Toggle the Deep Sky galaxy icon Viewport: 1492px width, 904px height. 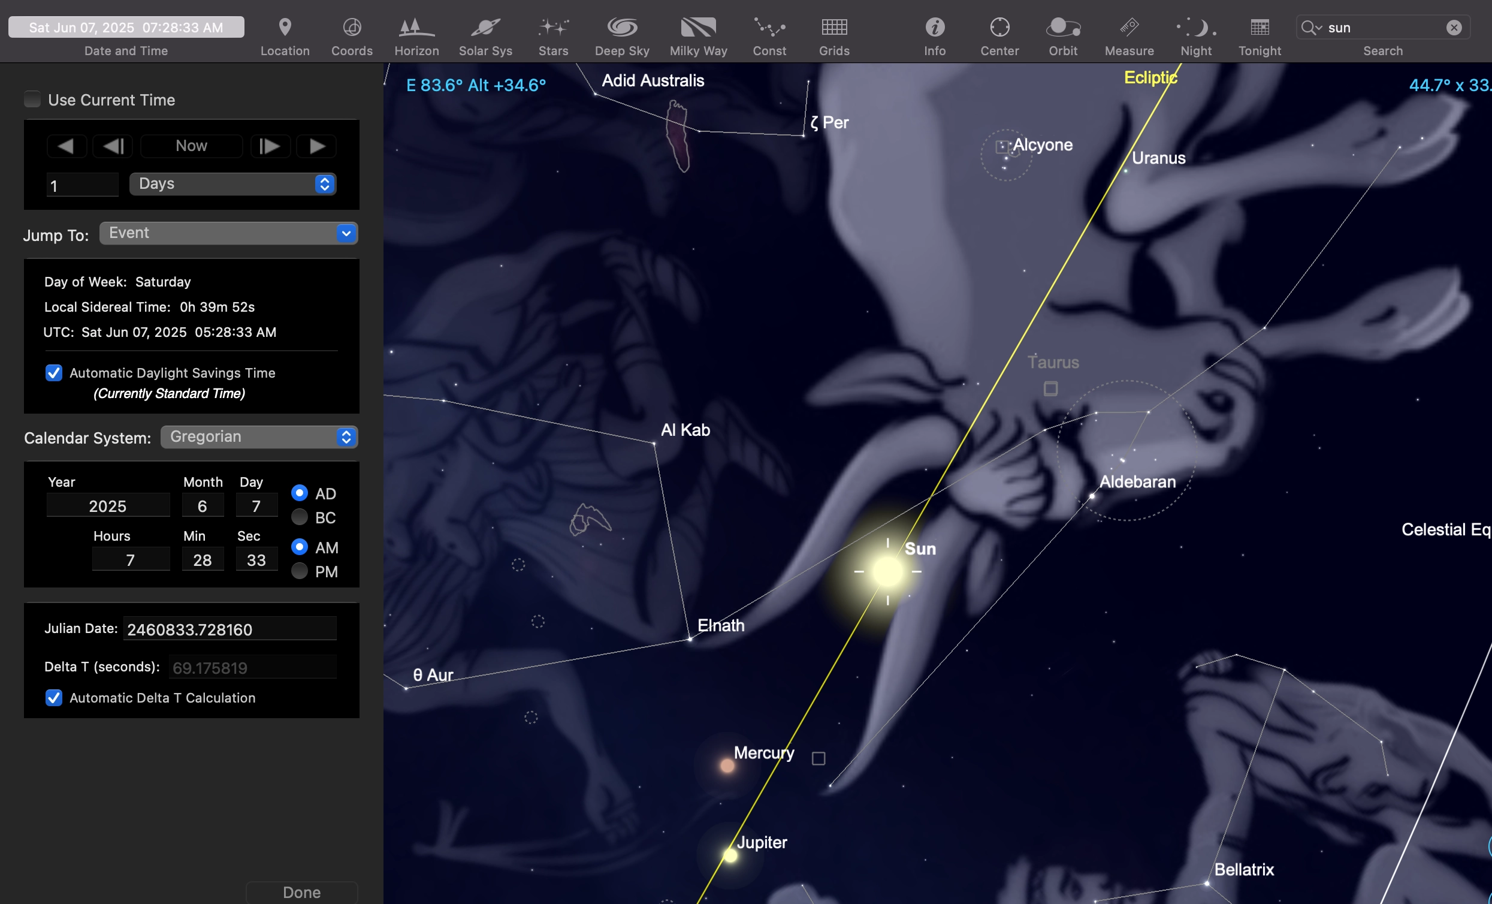click(622, 27)
